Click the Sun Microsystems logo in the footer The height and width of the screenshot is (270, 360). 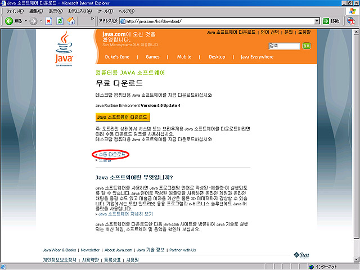click(301, 255)
